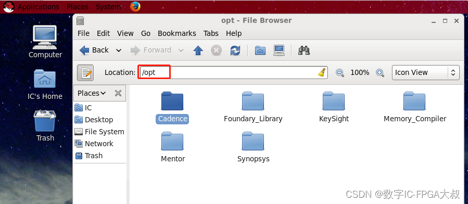Click the Cadence folder name label
This screenshot has height=204, width=468.
point(172,119)
